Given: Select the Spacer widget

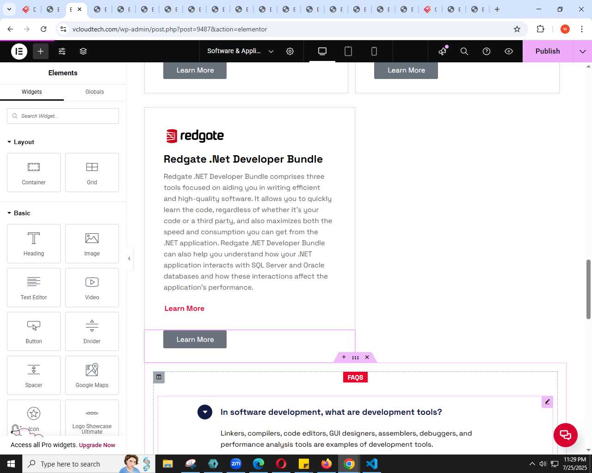Looking at the screenshot, I should [x=34, y=375].
